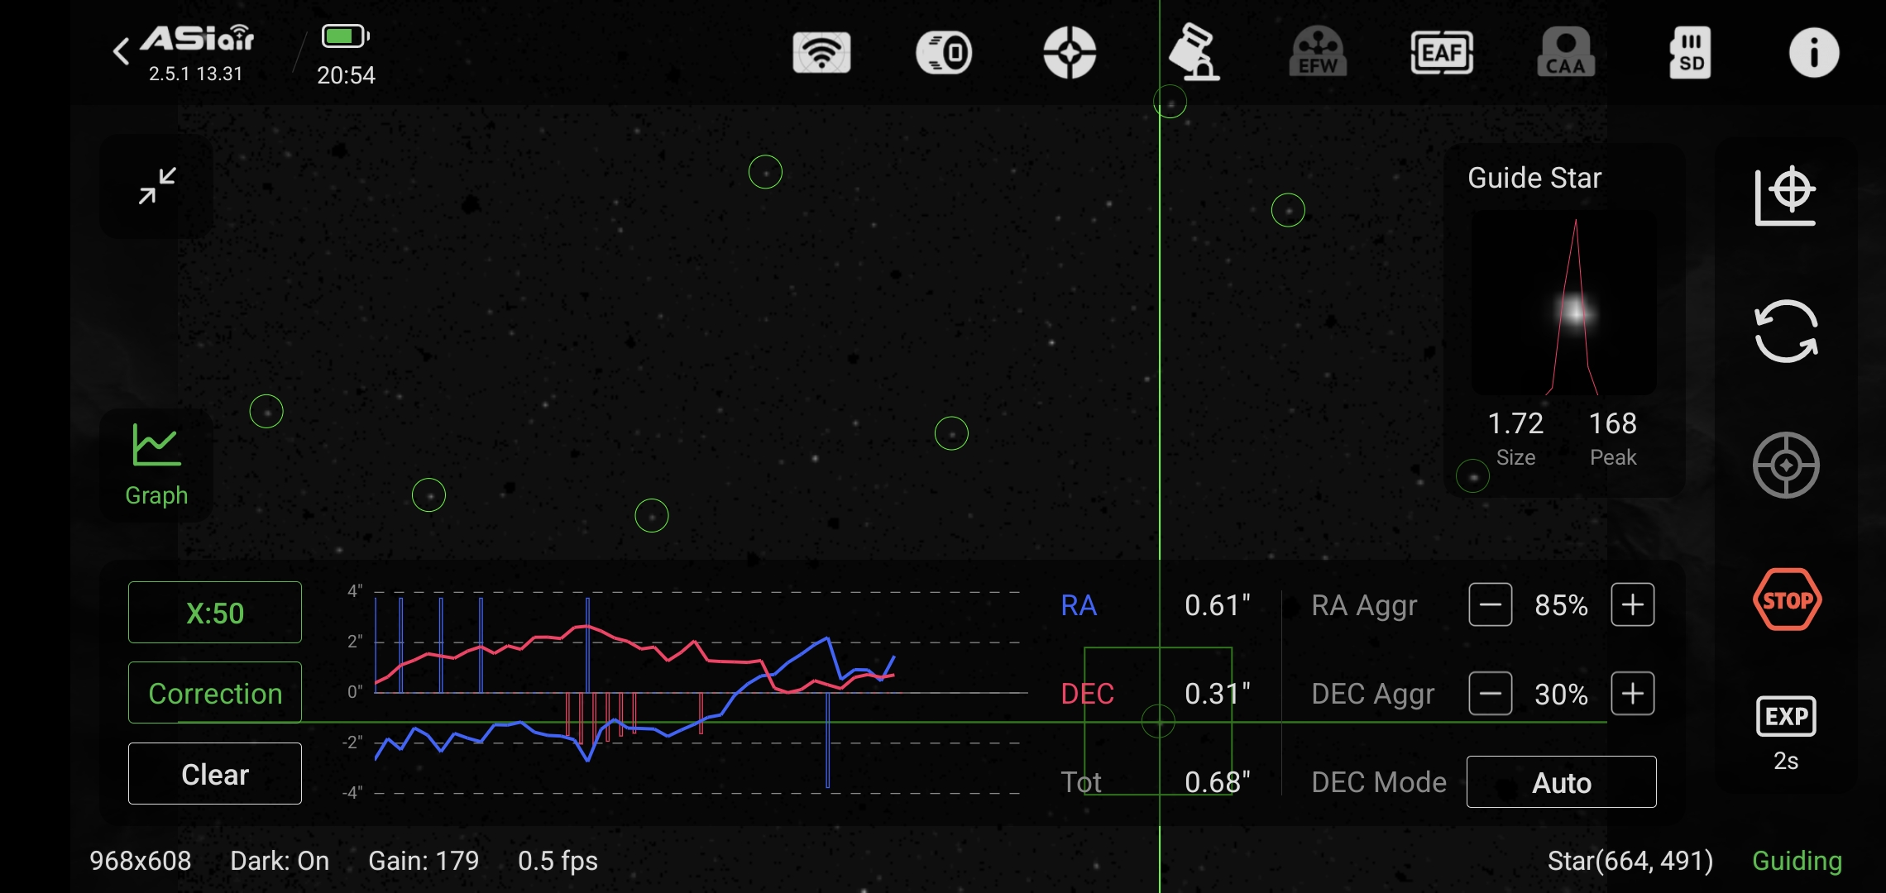Clear the guiding graph
The image size is (1886, 893).
click(x=215, y=774)
